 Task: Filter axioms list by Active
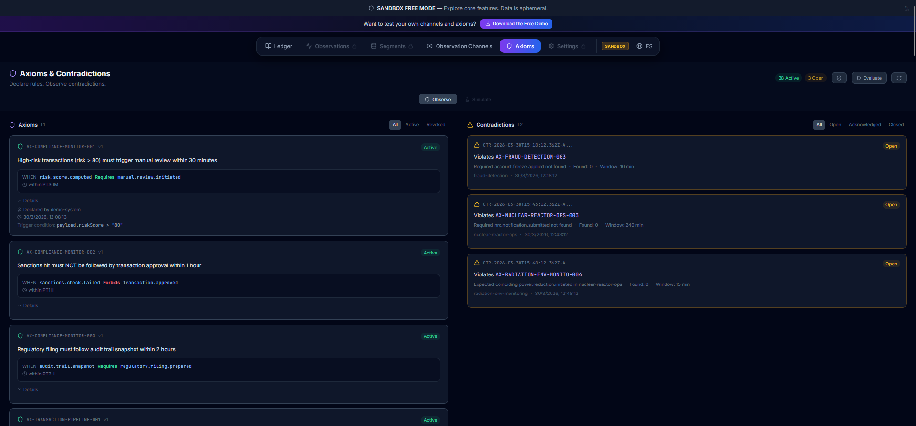tap(412, 125)
